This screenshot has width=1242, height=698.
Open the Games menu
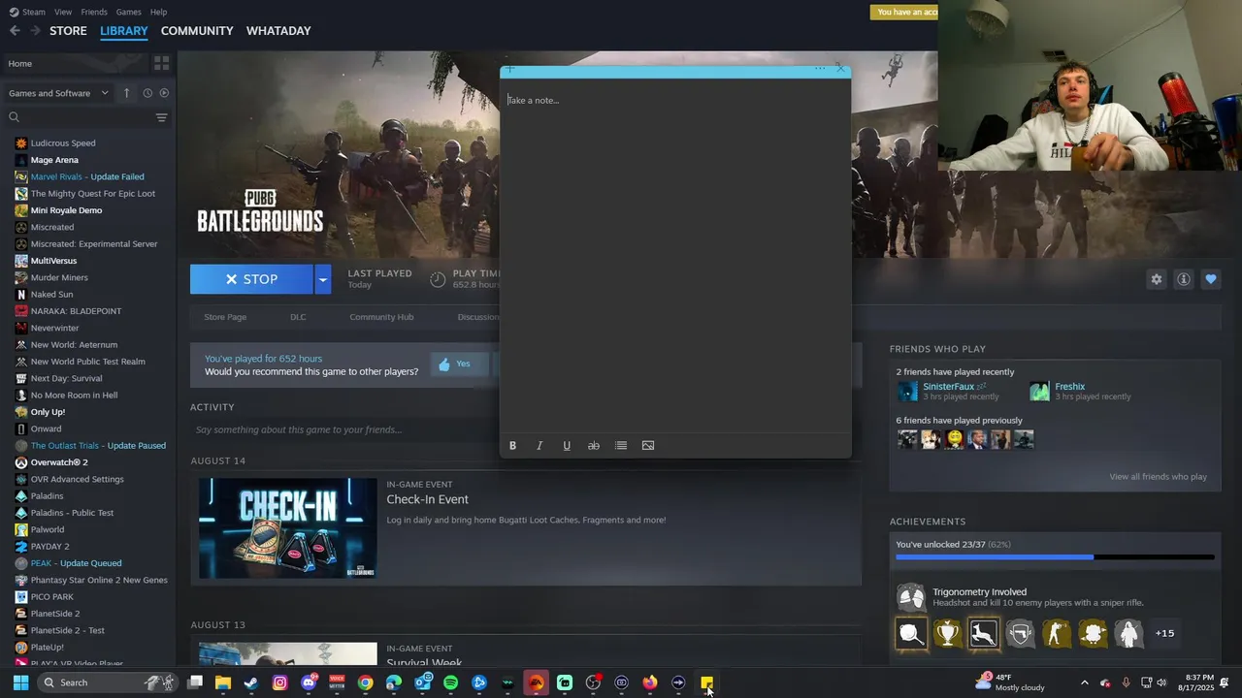point(128,12)
